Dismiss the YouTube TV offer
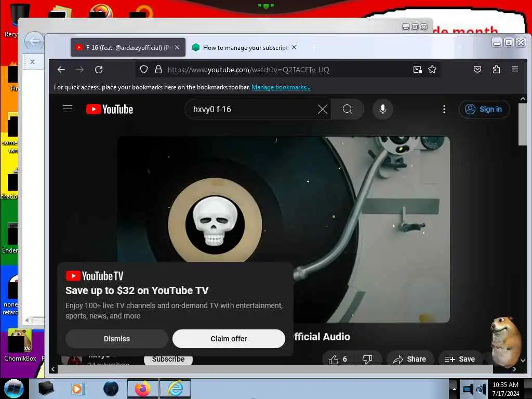 tap(117, 339)
